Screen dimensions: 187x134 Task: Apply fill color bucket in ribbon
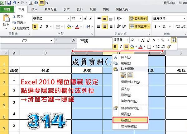pyautogui.click(x=69, y=26)
